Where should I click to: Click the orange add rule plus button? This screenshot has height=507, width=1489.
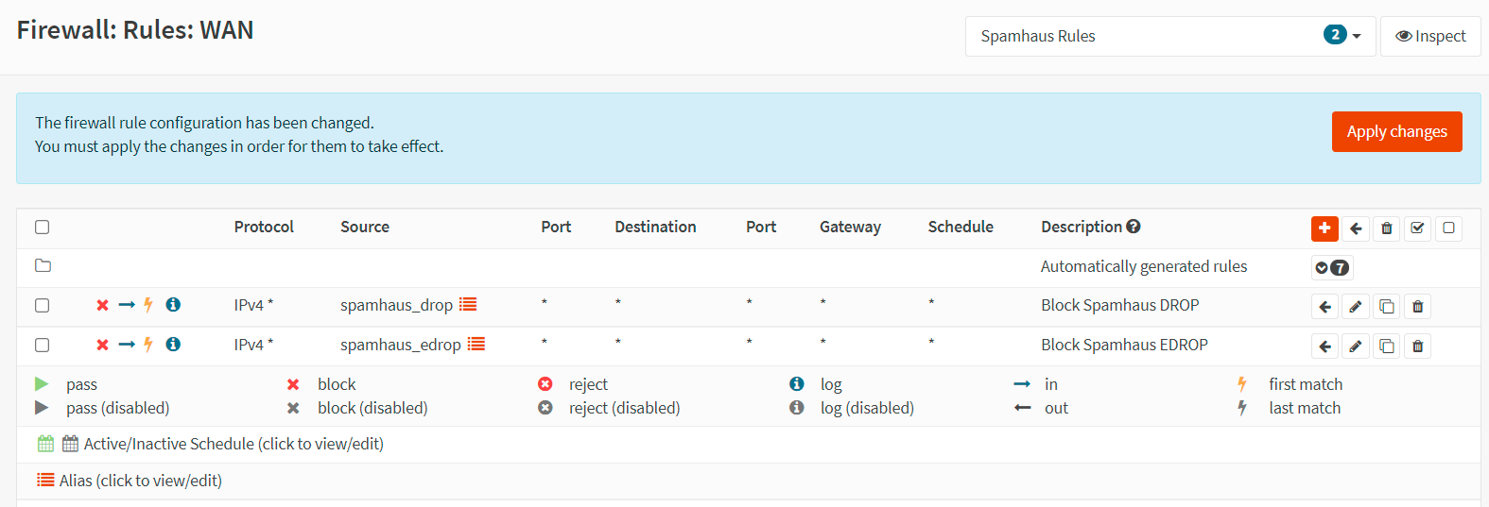(x=1325, y=228)
